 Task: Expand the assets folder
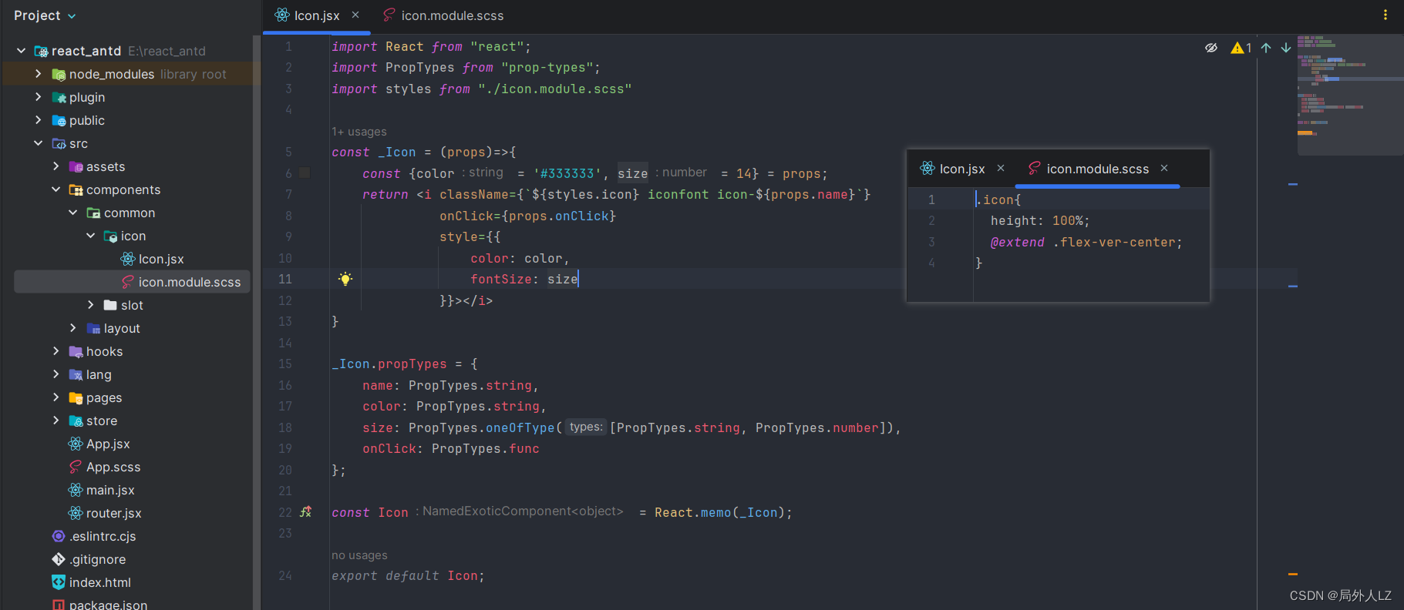coord(56,166)
